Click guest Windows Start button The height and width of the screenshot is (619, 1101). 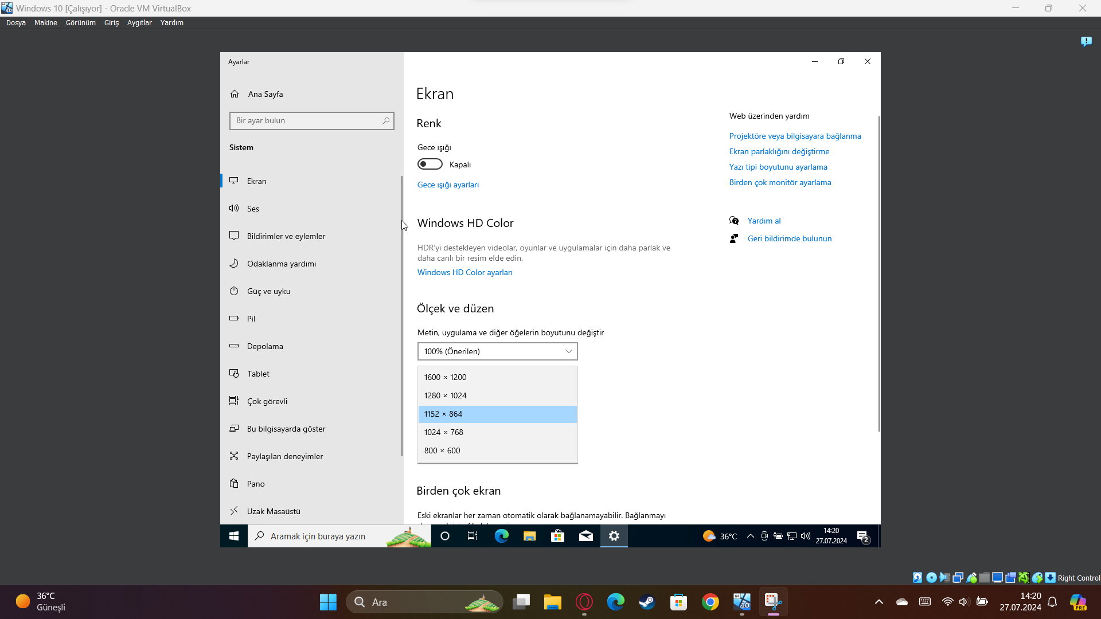tap(234, 536)
